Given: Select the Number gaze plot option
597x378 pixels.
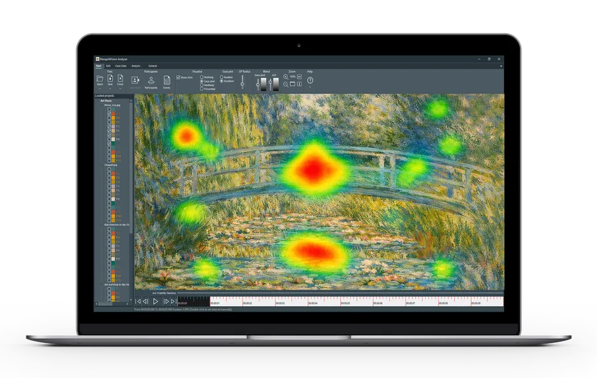Looking at the screenshot, I should [x=222, y=77].
